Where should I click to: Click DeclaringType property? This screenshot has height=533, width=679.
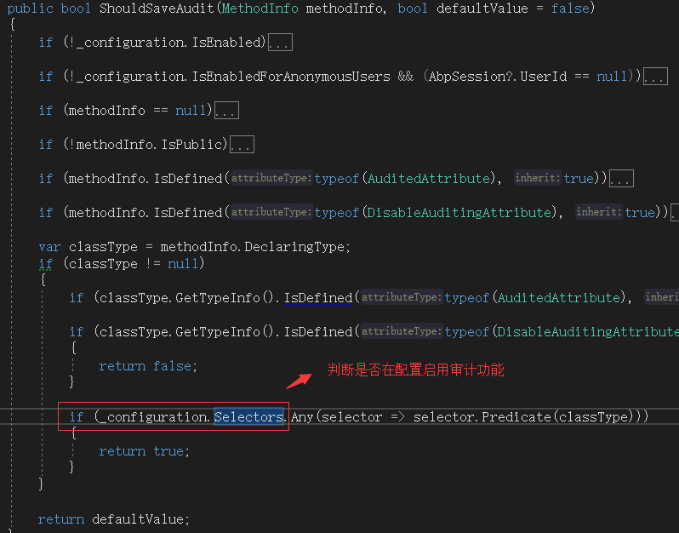pos(294,247)
